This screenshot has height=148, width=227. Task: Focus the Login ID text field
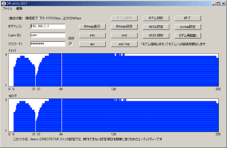[48, 35]
